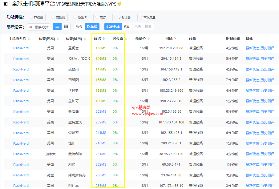
Task: Open RackNerd link in 圣何塞 row
Action: click(x=21, y=48)
